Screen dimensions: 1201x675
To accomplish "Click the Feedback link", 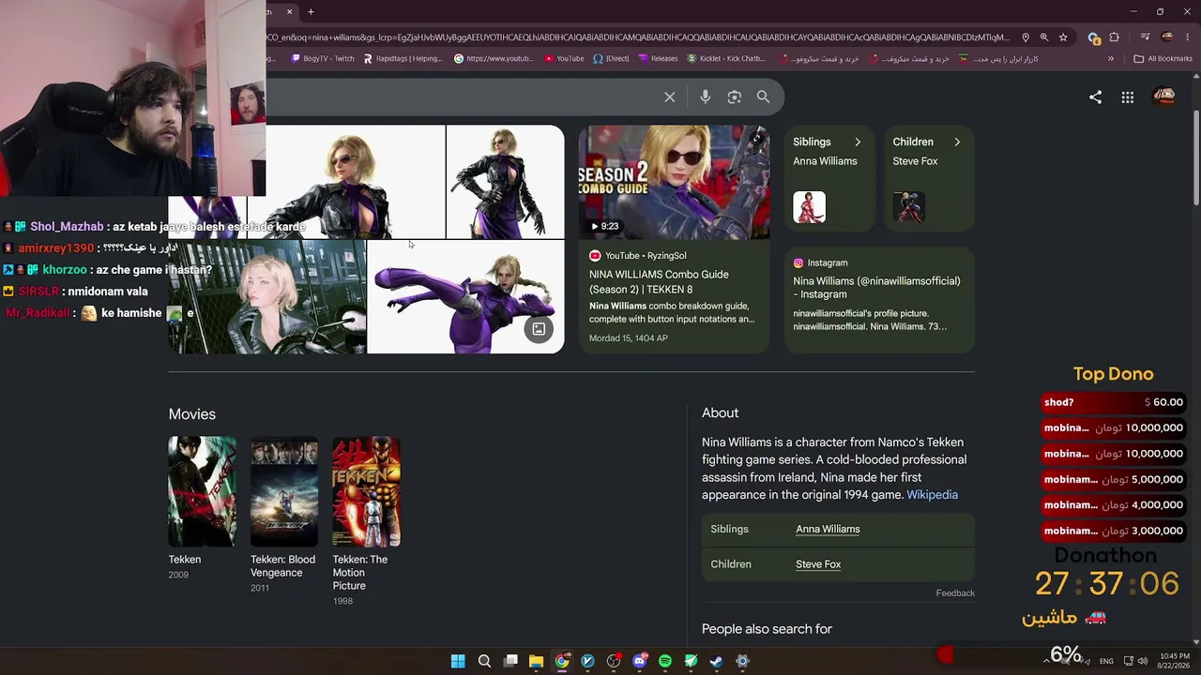I will tap(955, 593).
